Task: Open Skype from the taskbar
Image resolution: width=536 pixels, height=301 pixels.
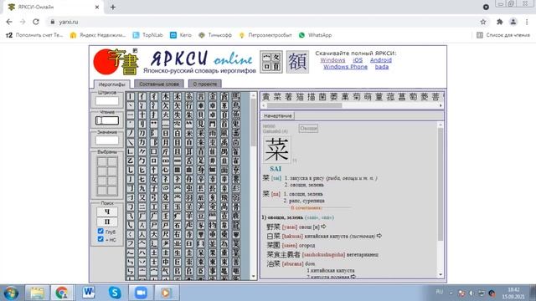Action: pyautogui.click(x=115, y=293)
